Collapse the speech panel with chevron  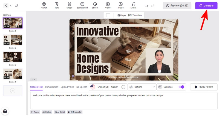33,80
